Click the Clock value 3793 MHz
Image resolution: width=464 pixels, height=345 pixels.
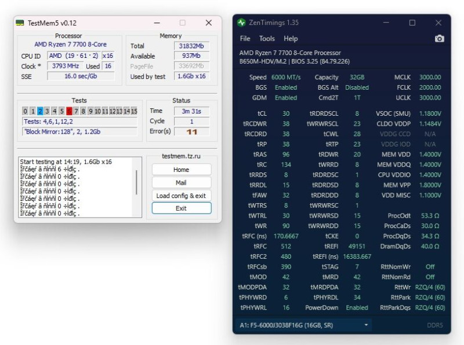pyautogui.click(x=66, y=65)
